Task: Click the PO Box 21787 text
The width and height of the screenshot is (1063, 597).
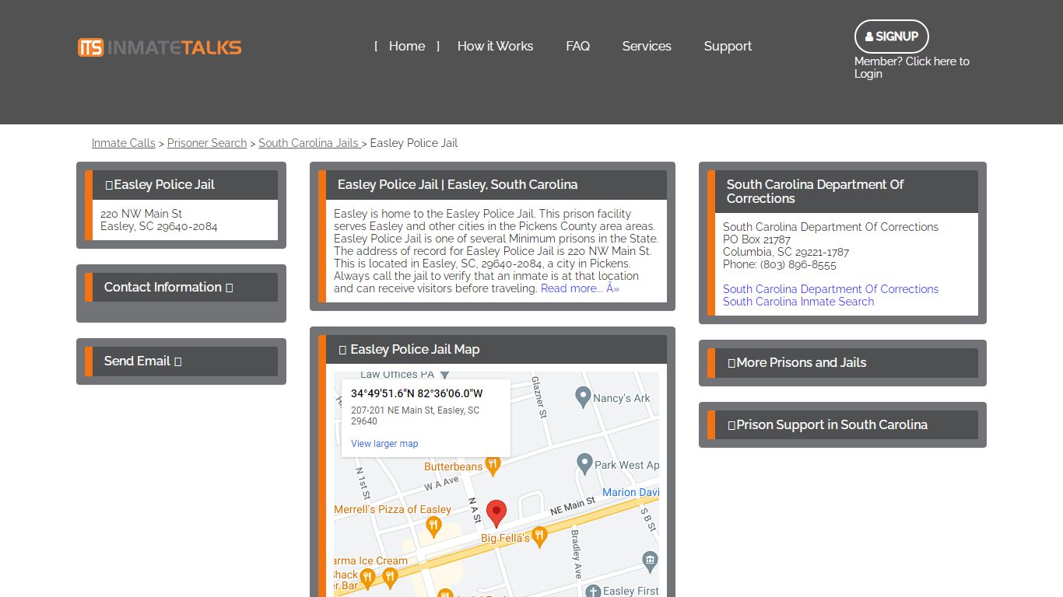Action: point(756,239)
